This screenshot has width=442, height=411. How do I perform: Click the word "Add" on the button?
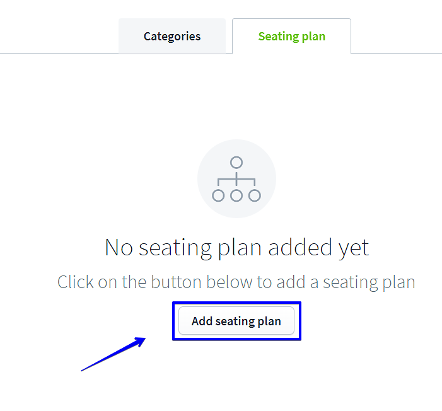coord(202,321)
